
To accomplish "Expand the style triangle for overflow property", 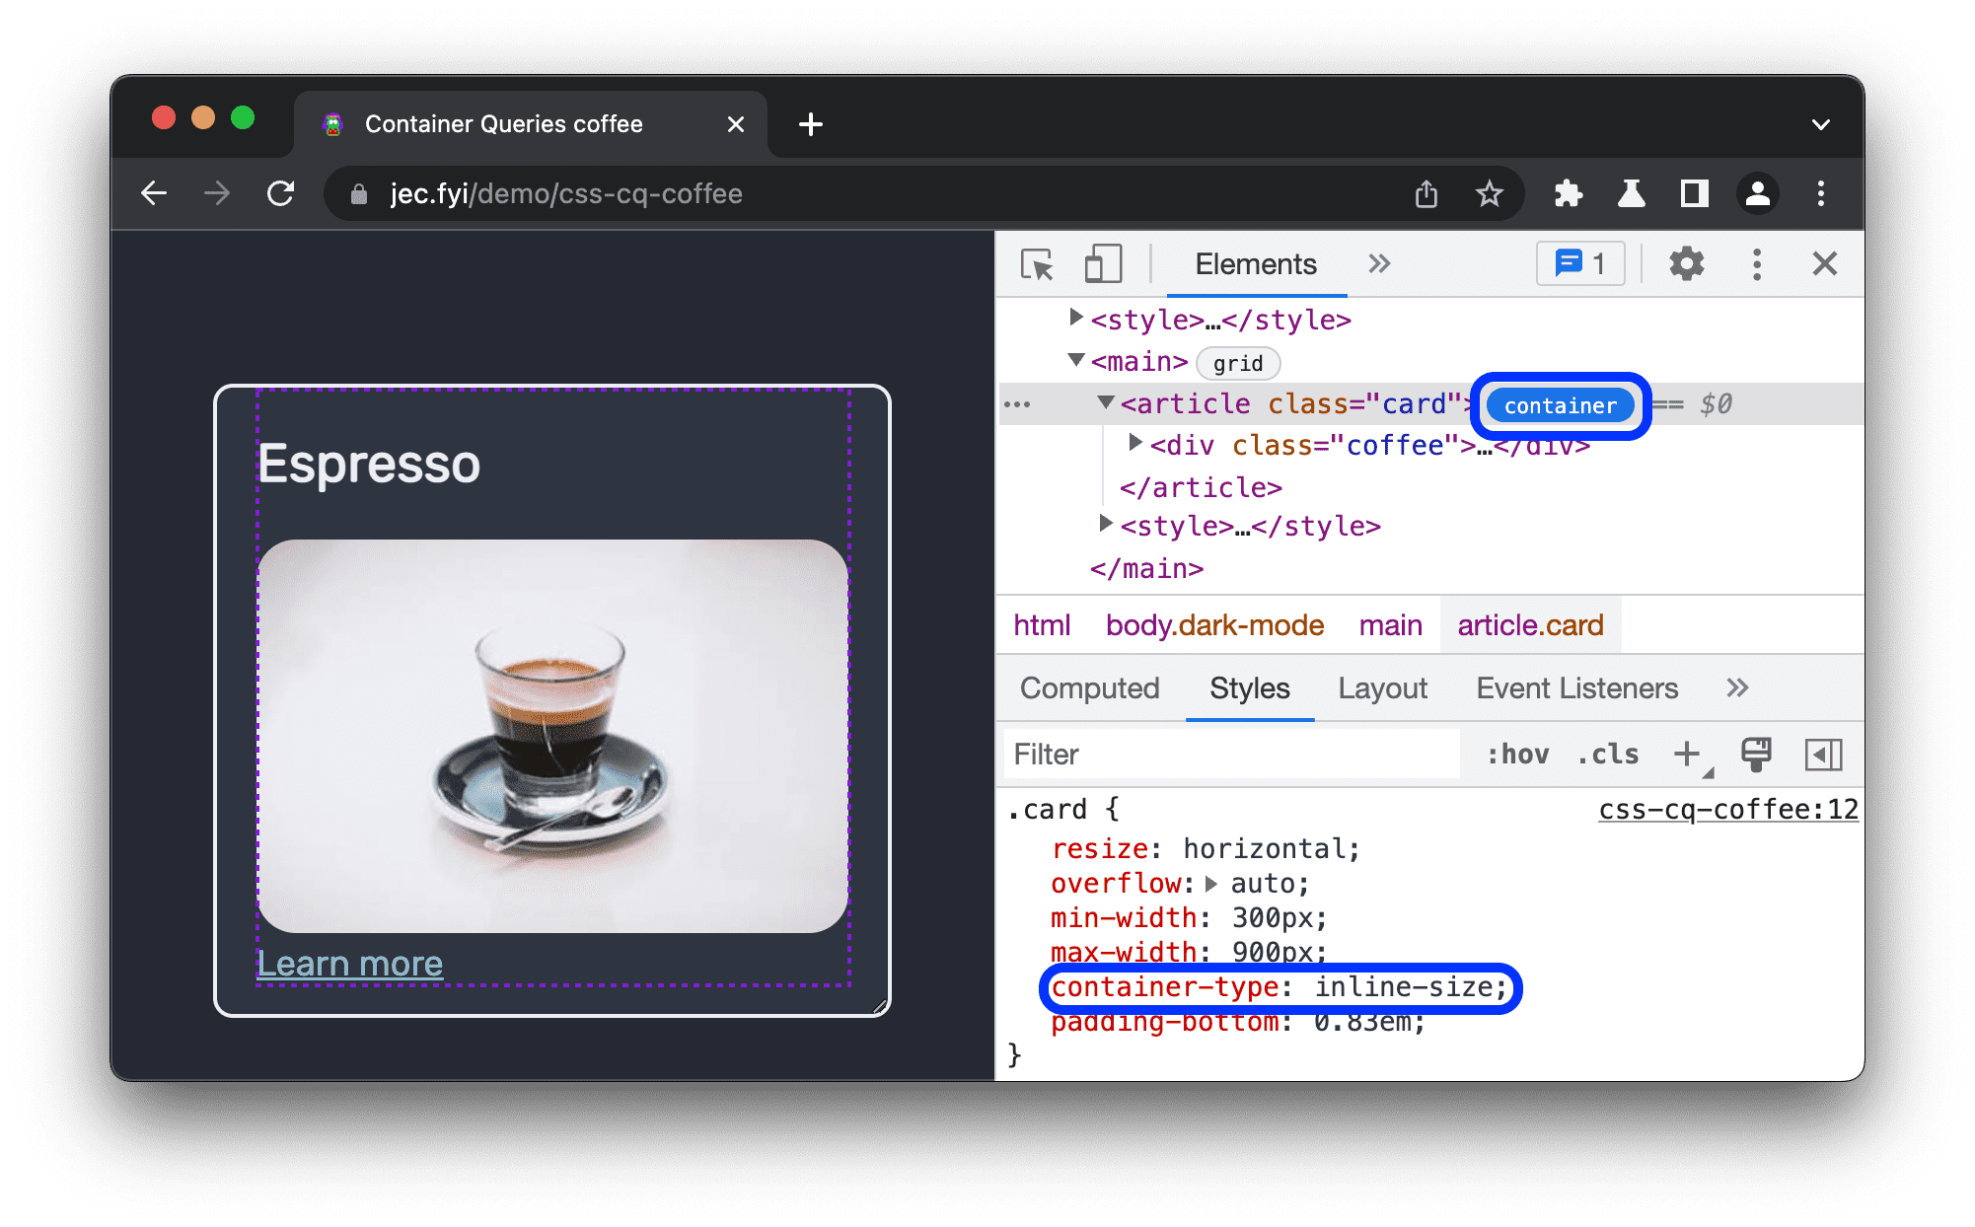I will tap(1210, 892).
